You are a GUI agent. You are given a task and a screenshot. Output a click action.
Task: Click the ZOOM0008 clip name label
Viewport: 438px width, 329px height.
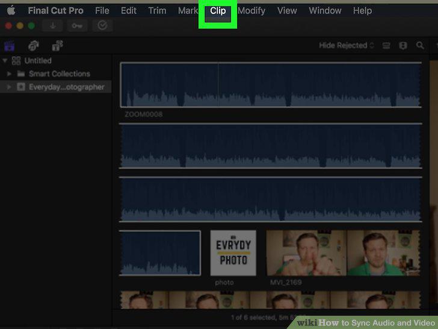click(x=144, y=114)
